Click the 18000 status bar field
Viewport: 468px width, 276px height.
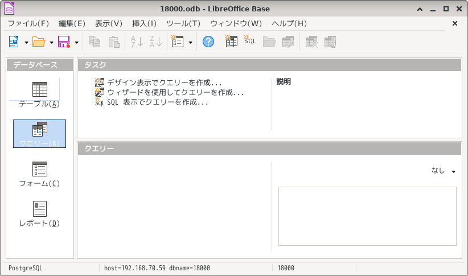[x=286, y=268]
